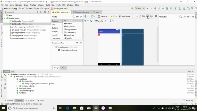Open guidelines dropdown in design toolbar
This screenshot has width=197, height=111.
coord(111,21)
